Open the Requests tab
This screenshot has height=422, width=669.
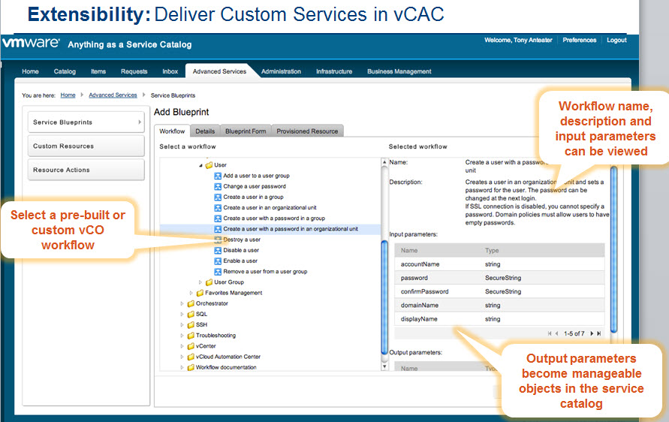(x=134, y=71)
